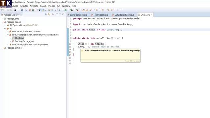Maximize the Package Explorer view
Viewport: 210px width, 118px height.
coord(63,14)
